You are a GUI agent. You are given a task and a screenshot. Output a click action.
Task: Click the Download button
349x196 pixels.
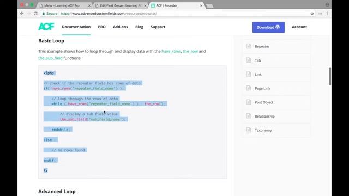pyautogui.click(x=268, y=27)
